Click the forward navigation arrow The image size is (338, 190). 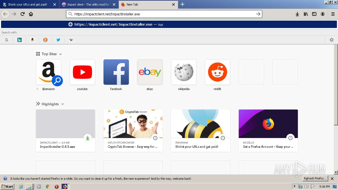(14, 14)
